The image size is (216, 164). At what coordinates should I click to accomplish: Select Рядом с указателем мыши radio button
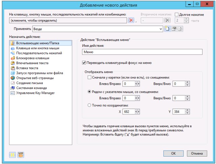tap(89, 91)
